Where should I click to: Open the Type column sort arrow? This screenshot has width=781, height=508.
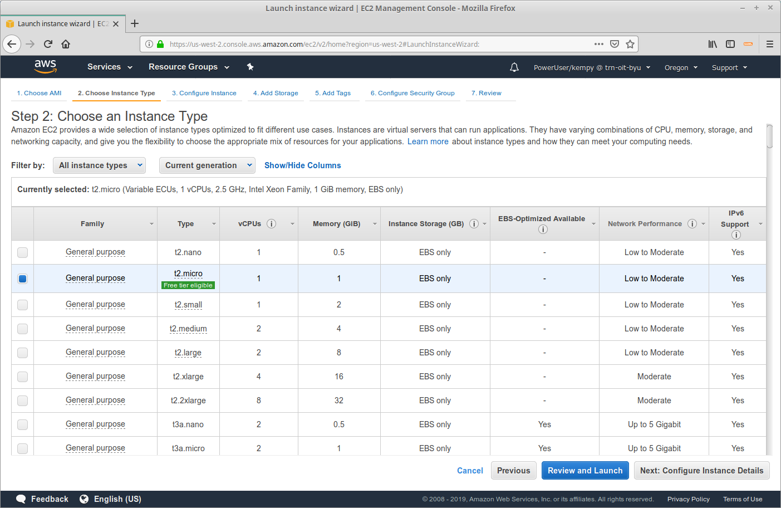214,224
